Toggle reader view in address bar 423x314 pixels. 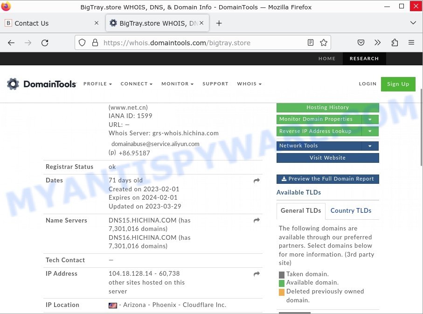pos(311,42)
